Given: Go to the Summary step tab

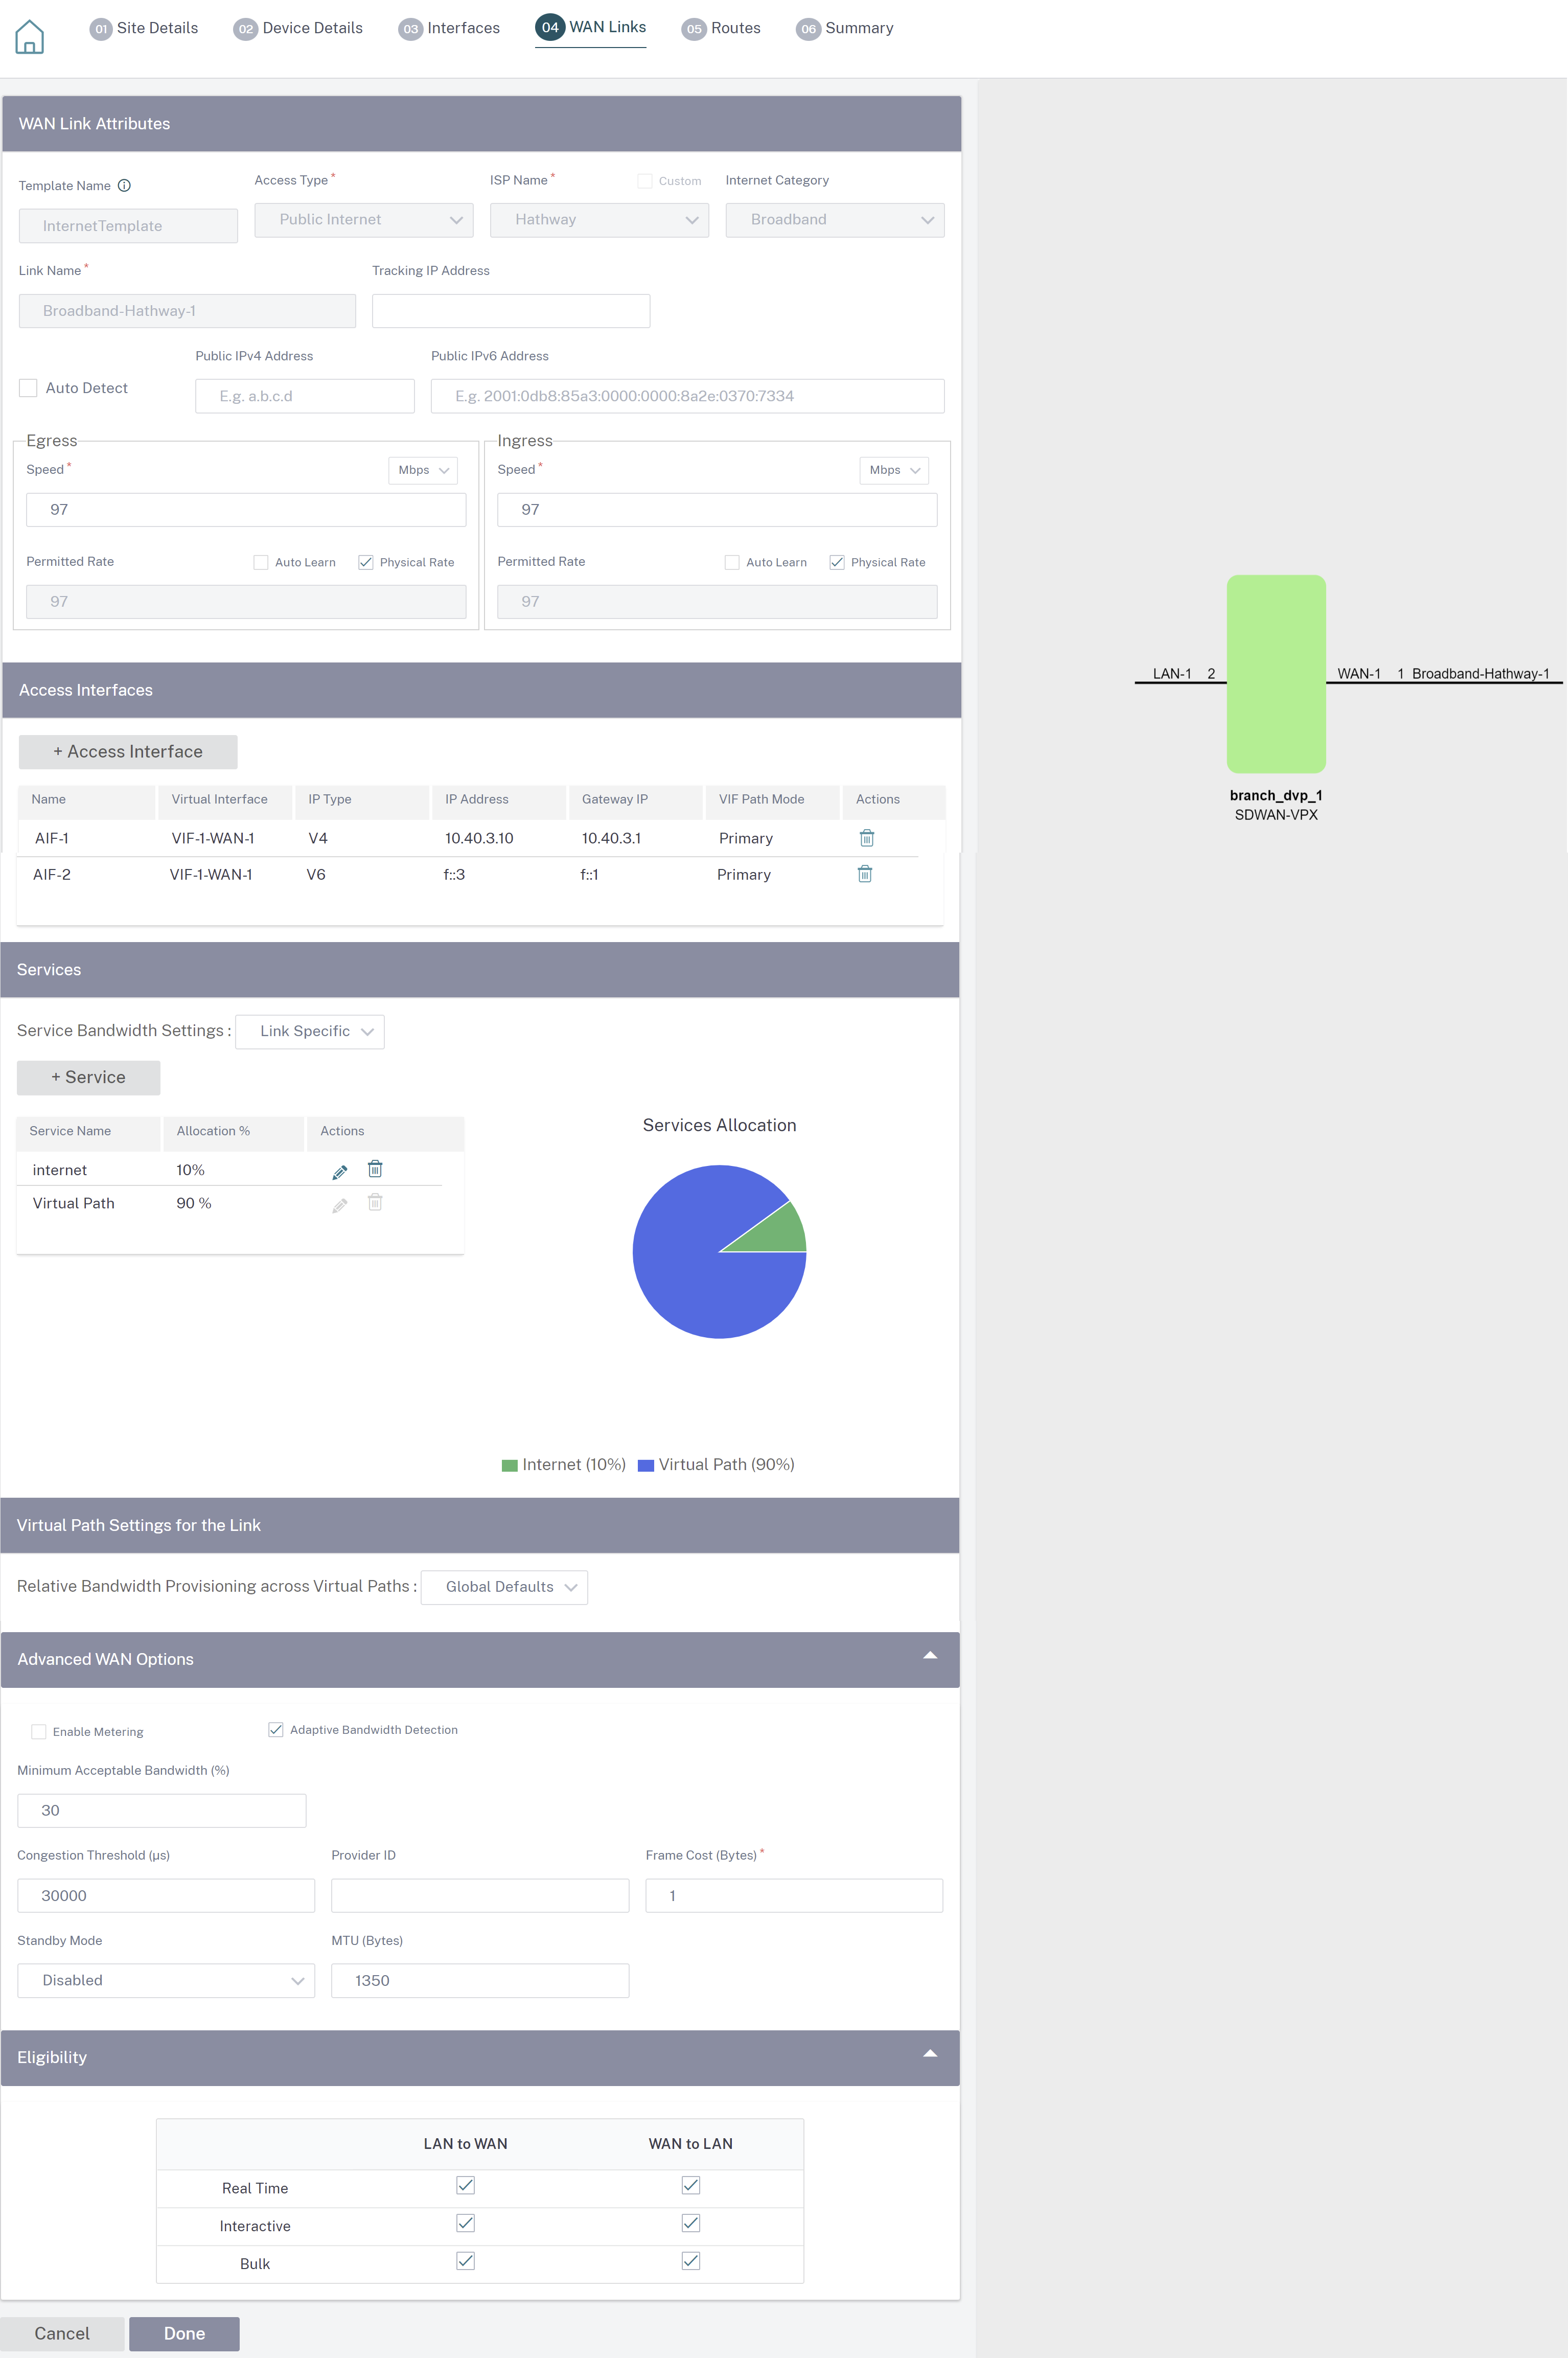Looking at the screenshot, I should tap(845, 28).
